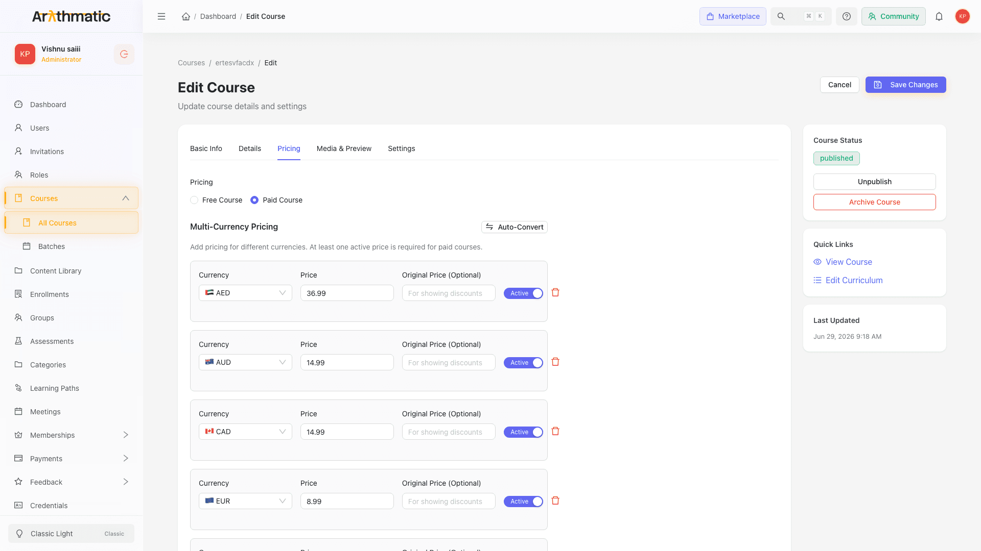Toggle Active switch for CAD price
The width and height of the screenshot is (981, 551).
click(523, 432)
